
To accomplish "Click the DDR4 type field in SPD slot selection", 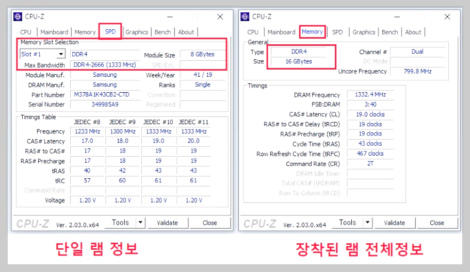I will click(105, 54).
